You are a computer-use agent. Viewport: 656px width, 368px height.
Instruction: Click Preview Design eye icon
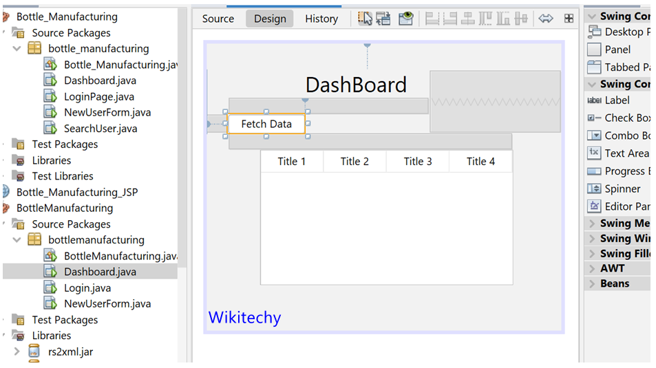(x=406, y=19)
